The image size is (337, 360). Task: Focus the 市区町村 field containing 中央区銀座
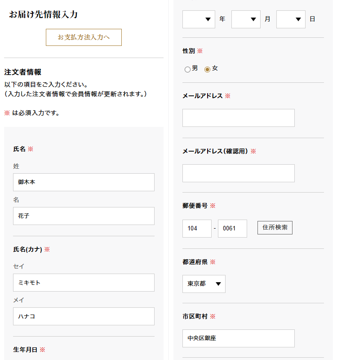(238, 338)
